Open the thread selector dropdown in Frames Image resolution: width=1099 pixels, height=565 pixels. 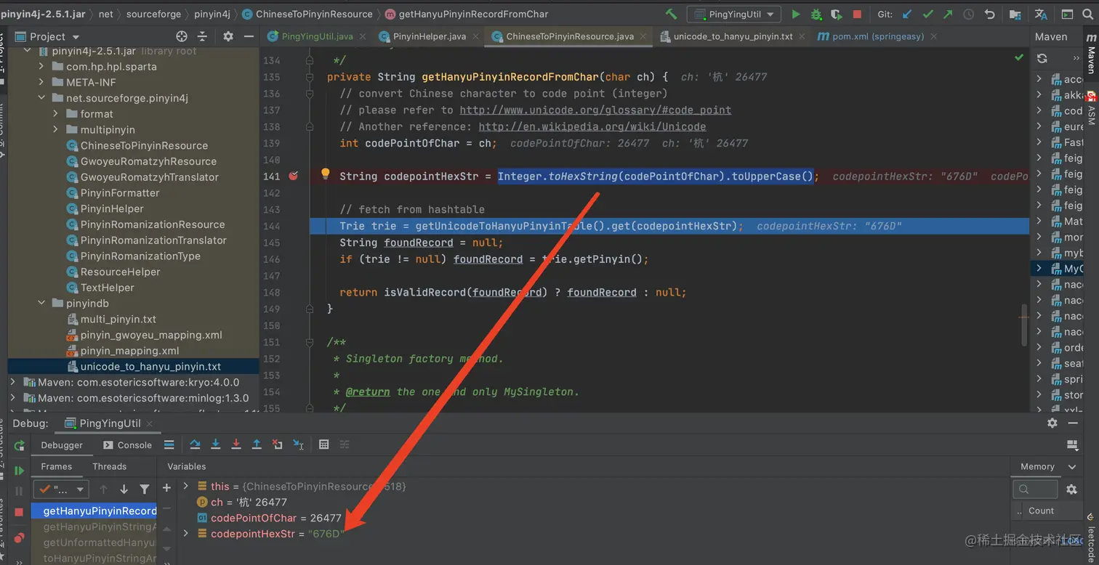[x=60, y=489]
